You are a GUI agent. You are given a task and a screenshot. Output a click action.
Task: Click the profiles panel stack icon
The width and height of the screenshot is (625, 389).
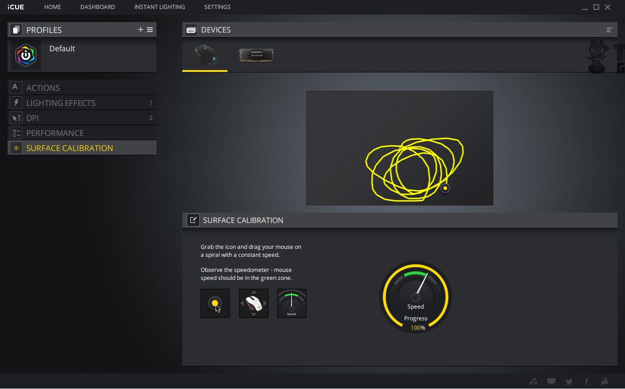pyautogui.click(x=16, y=30)
